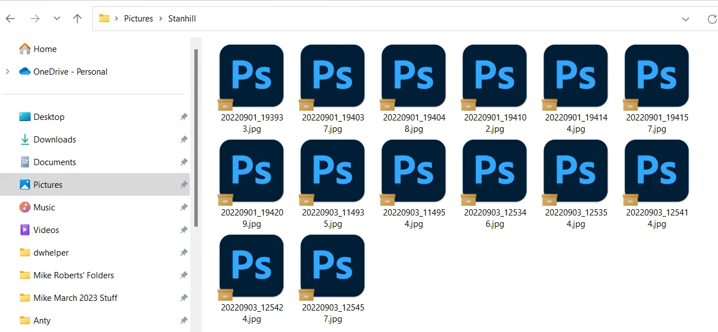Viewport: 718px width, 332px height.
Task: Select Photoshop file 20220903_125414.jpg icon
Action: point(657,171)
